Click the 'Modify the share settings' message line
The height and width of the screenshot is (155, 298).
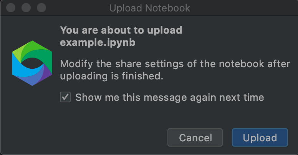tap(175, 64)
